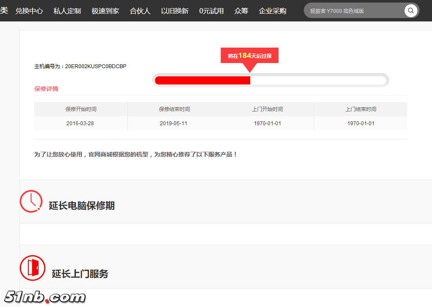Click the 合伙人 navigation label

140,11
